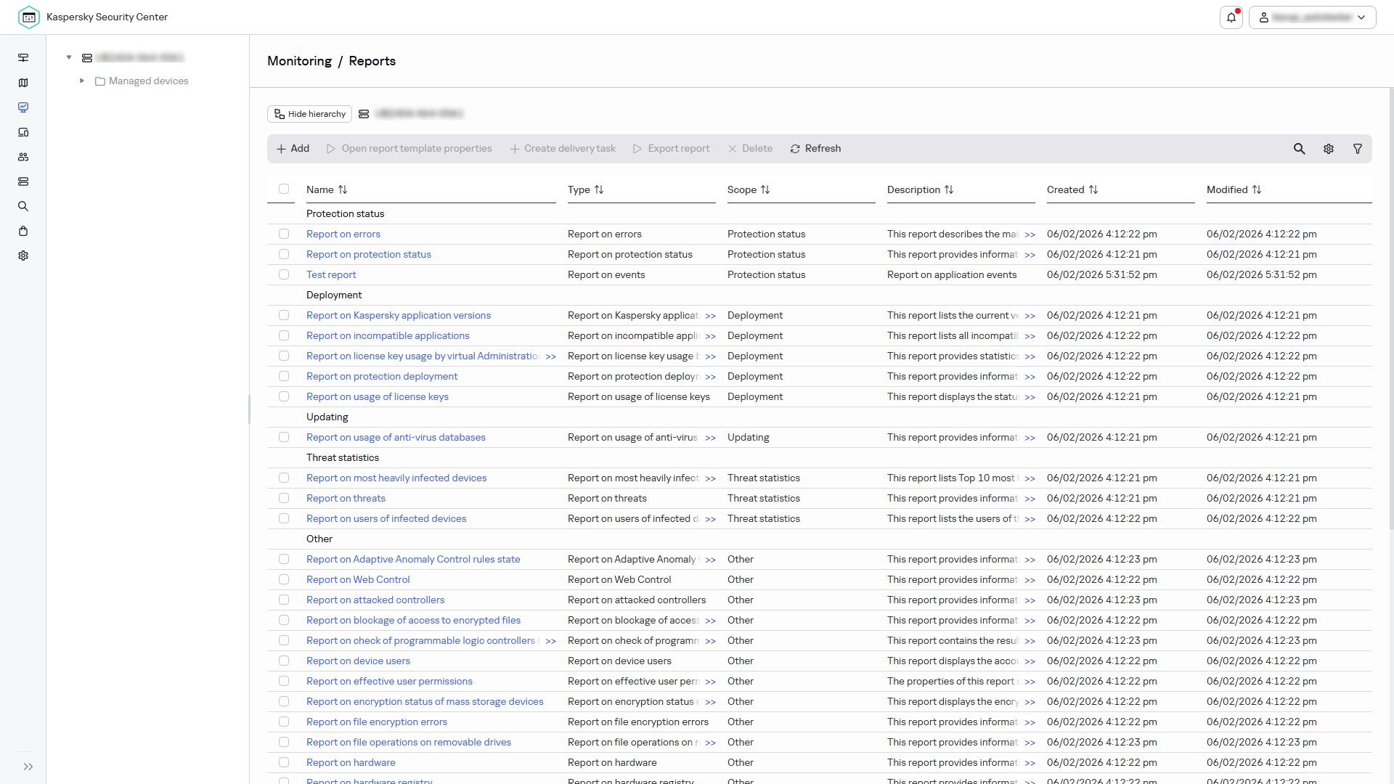This screenshot has width=1394, height=784.
Task: Click Open report template properties
Action: [409, 149]
